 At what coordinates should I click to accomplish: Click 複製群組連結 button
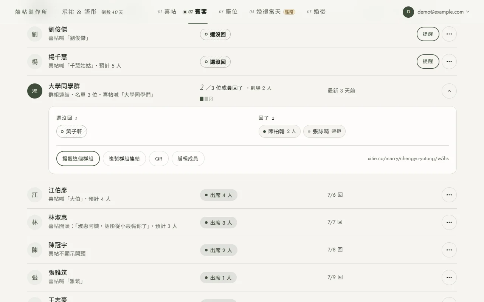coord(124,159)
